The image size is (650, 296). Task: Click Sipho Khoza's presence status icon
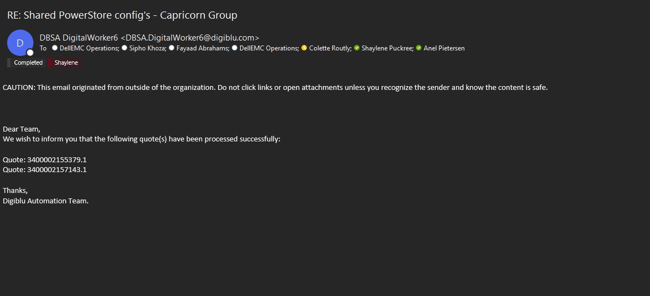pyautogui.click(x=124, y=48)
